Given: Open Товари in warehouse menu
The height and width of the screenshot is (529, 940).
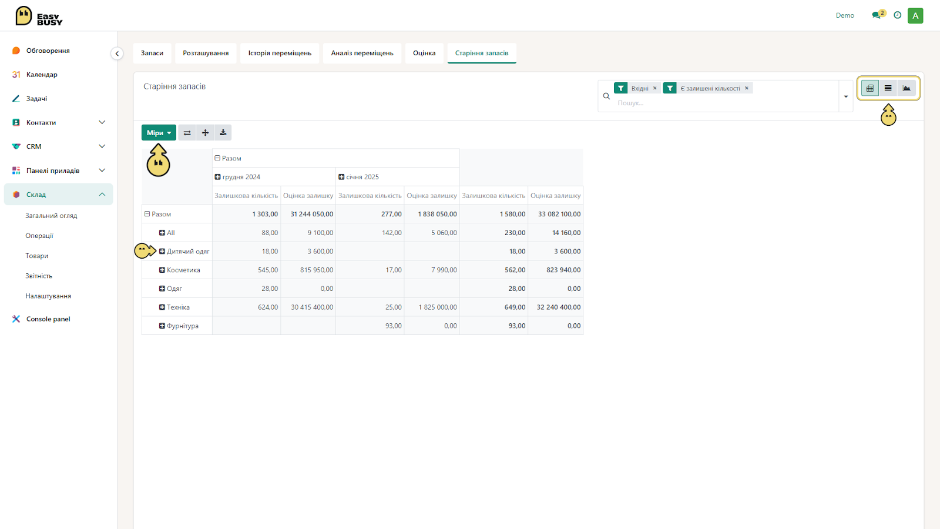Looking at the screenshot, I should coord(37,256).
